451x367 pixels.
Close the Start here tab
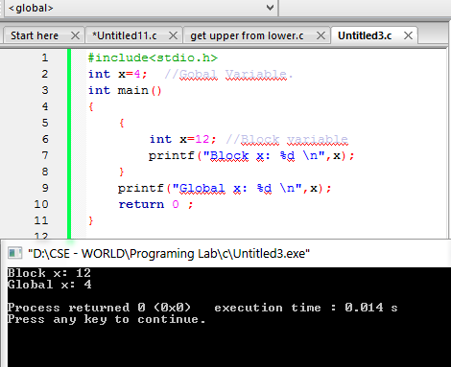[75, 35]
